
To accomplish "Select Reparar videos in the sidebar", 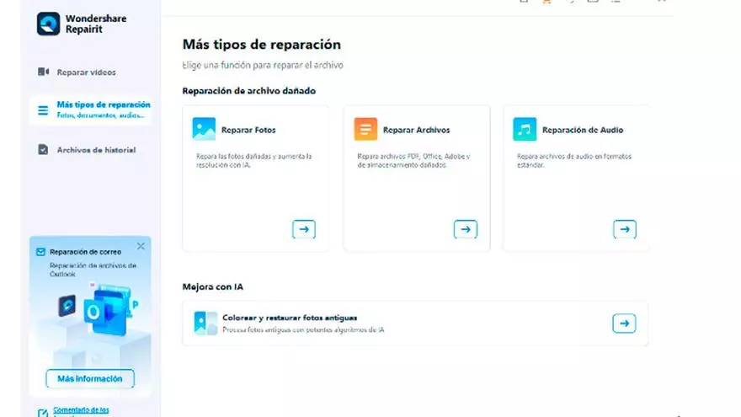I will point(86,72).
